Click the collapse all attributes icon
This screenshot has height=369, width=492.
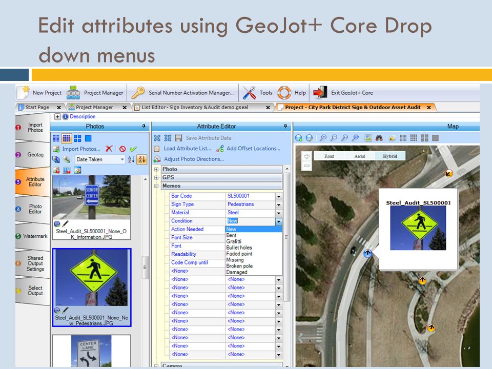coord(168,138)
